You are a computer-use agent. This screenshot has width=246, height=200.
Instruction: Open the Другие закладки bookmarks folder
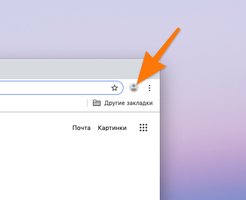tap(123, 103)
